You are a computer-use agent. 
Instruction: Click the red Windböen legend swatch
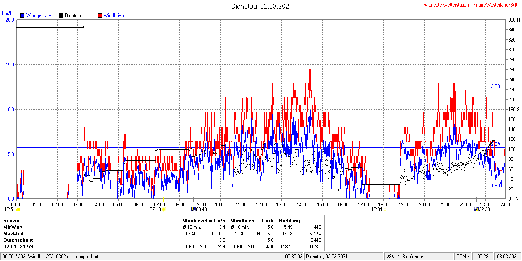(100, 15)
